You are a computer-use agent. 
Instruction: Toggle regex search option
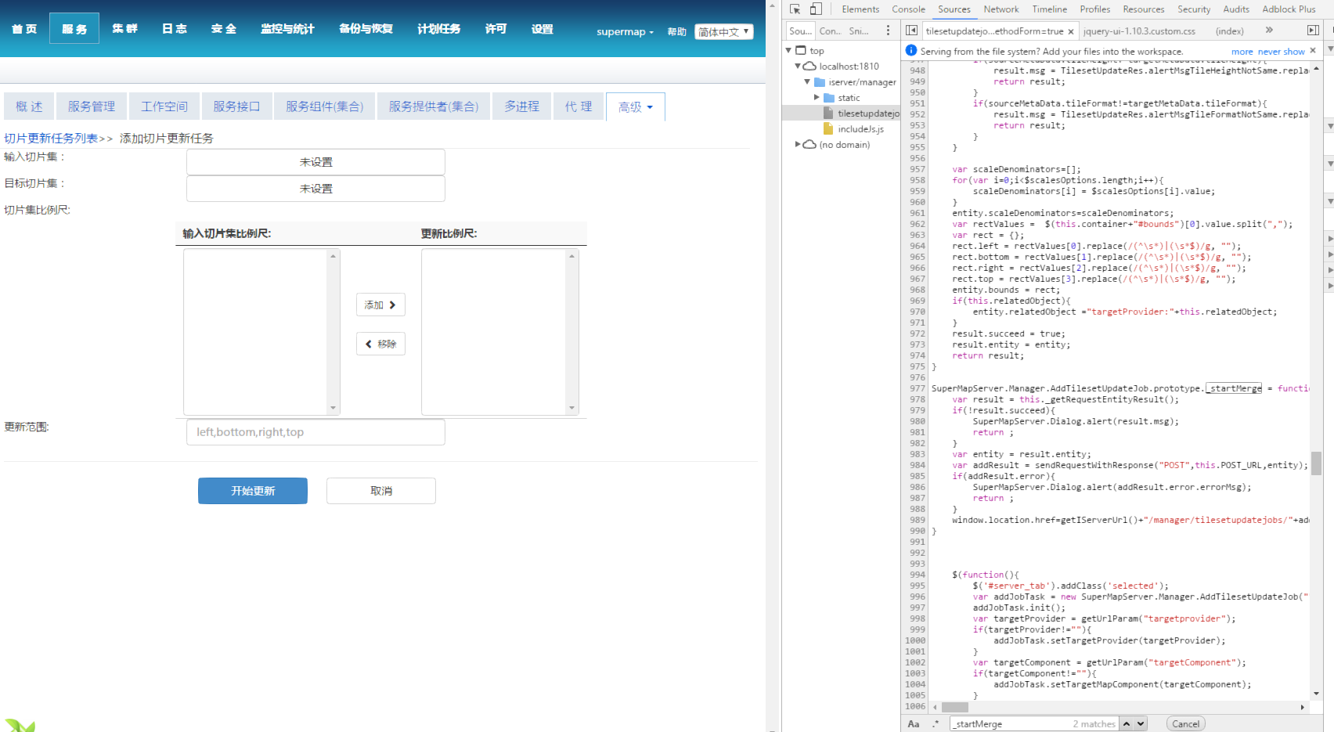pos(936,724)
